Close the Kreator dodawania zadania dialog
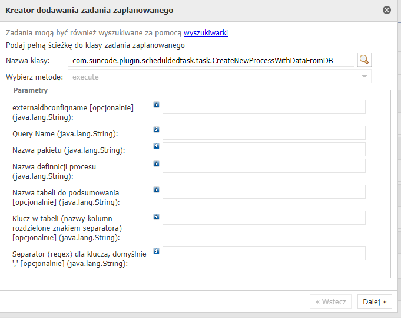The height and width of the screenshot is (318, 401). tap(387, 10)
